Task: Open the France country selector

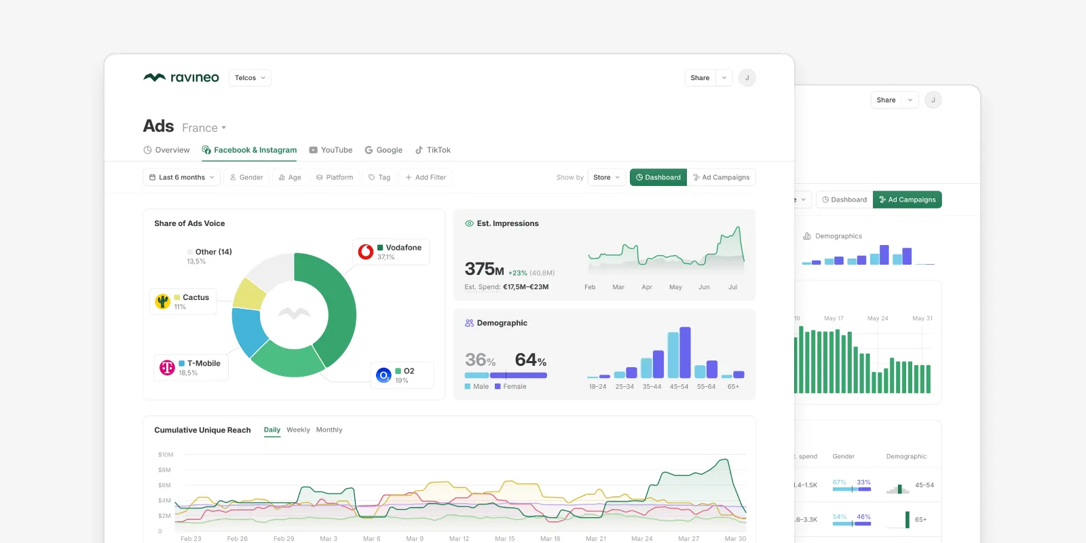Action: (x=204, y=128)
